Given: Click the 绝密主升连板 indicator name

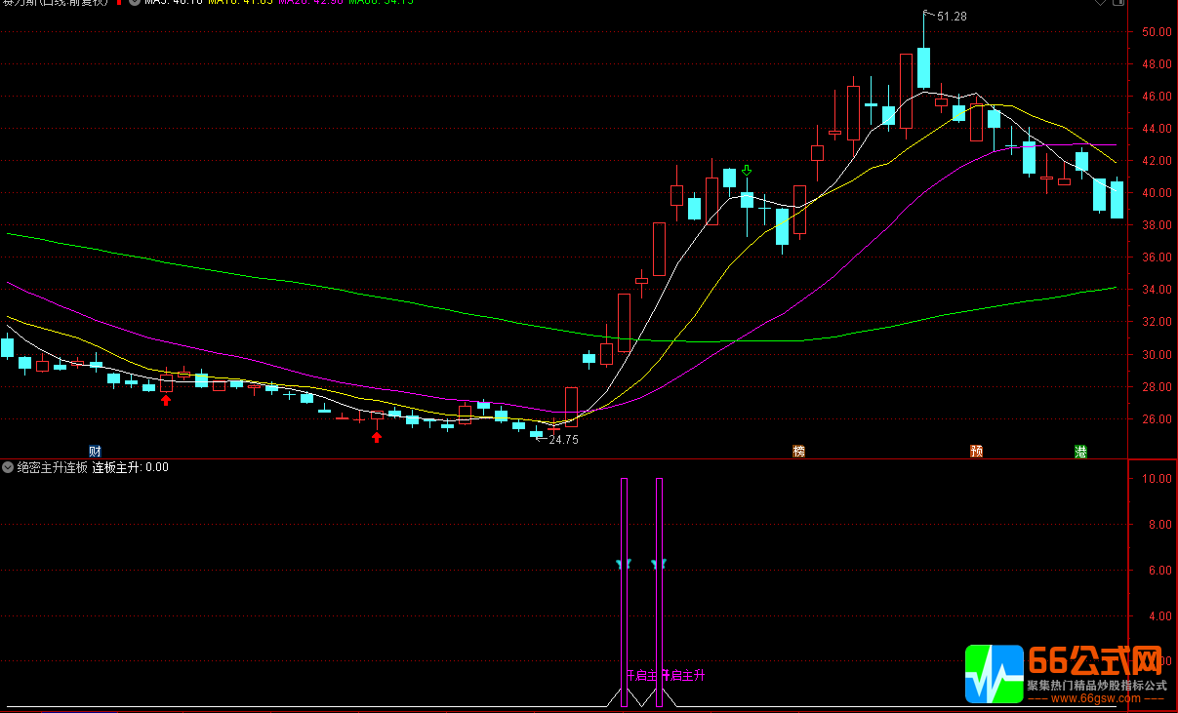Looking at the screenshot, I should point(53,467).
